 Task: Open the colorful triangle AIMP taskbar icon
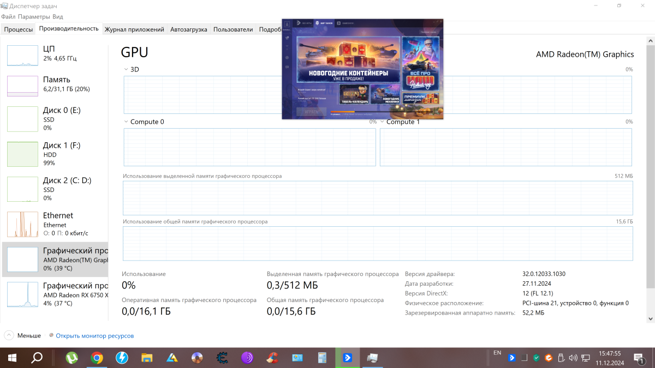[172, 358]
